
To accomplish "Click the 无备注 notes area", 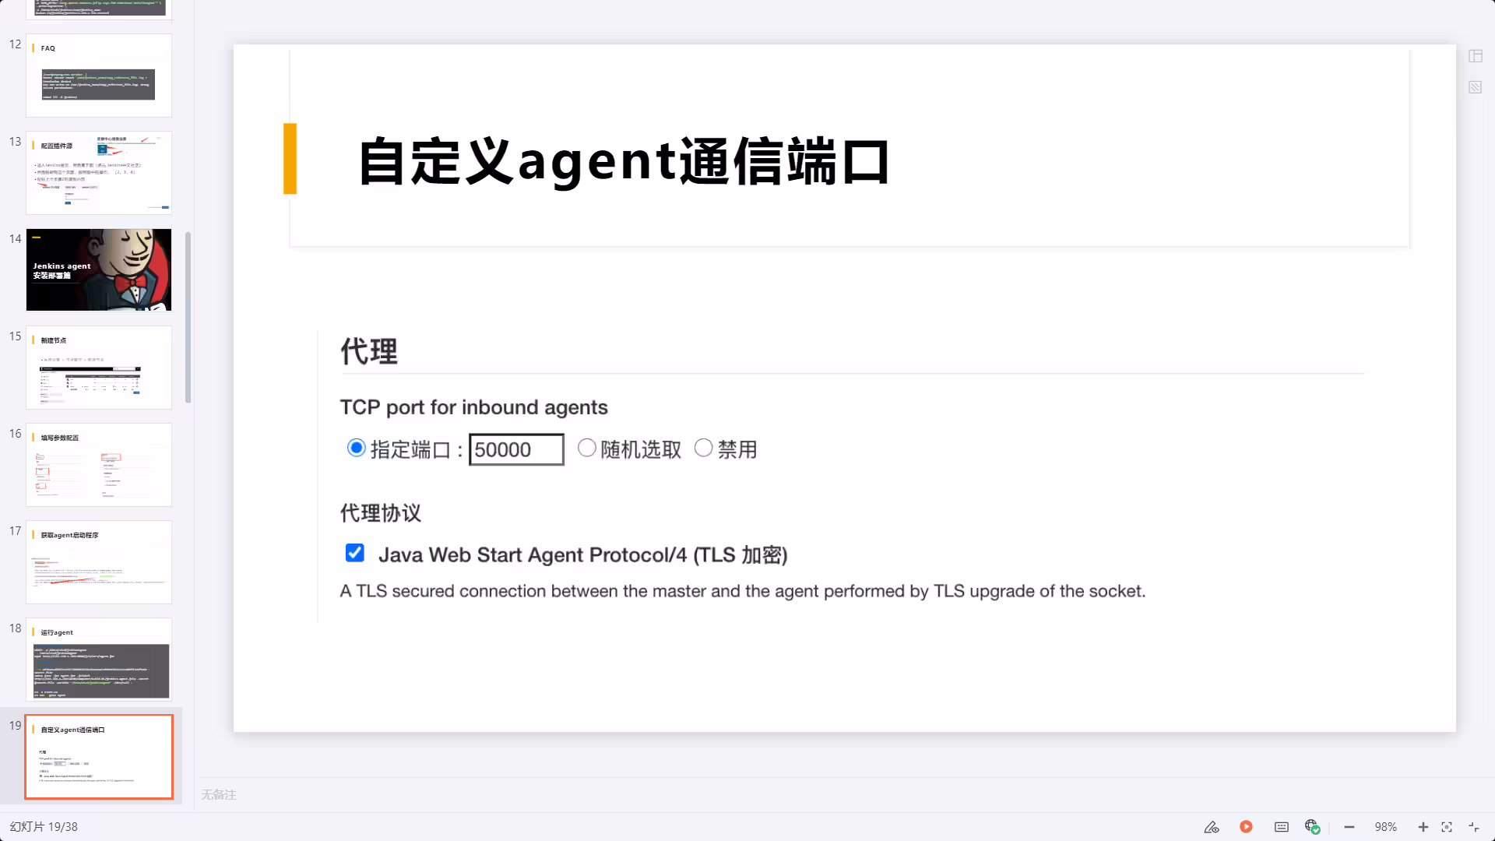I will (x=219, y=794).
